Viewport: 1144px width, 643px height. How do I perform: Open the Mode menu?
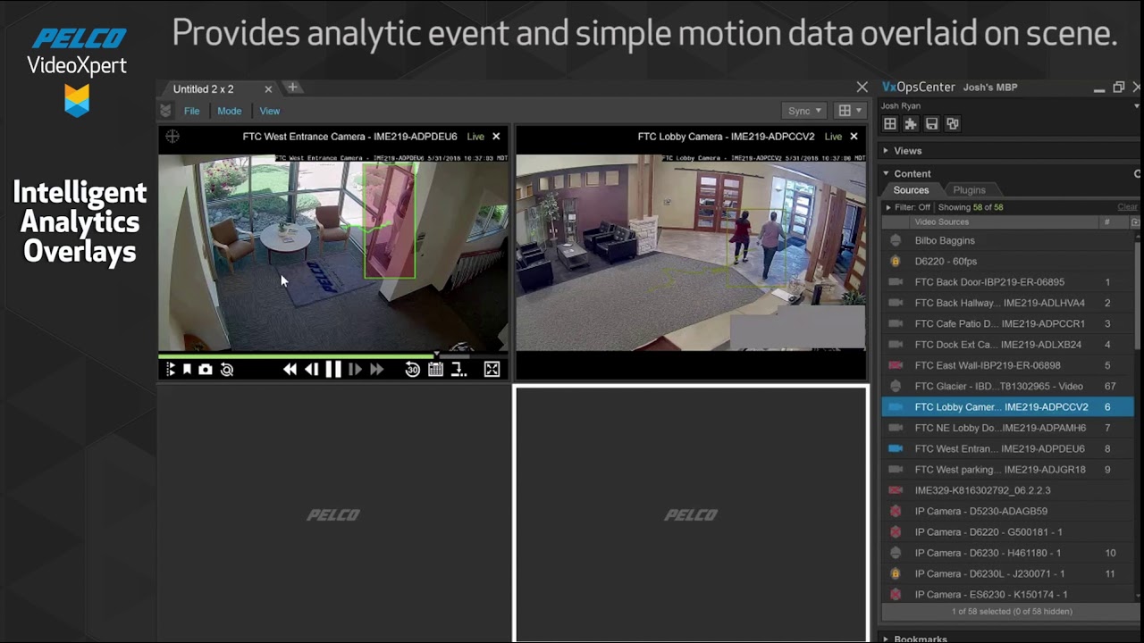(229, 111)
